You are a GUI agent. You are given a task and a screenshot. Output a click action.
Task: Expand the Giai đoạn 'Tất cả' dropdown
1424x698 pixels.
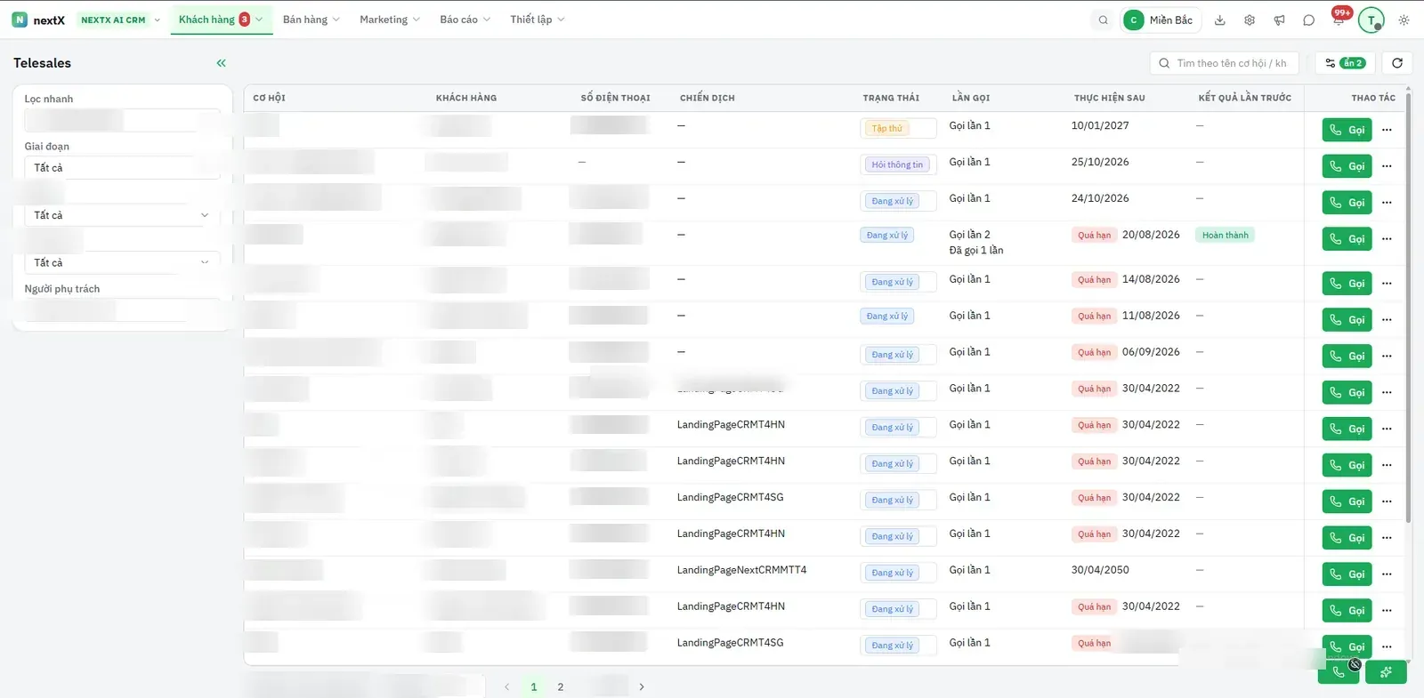click(x=122, y=168)
